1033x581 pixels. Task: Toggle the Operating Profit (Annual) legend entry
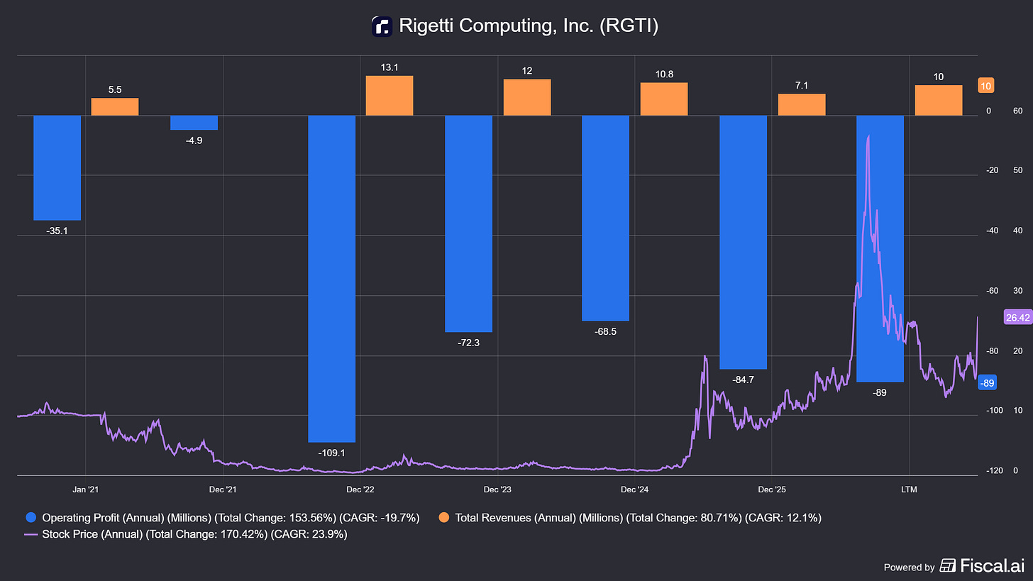click(222, 518)
